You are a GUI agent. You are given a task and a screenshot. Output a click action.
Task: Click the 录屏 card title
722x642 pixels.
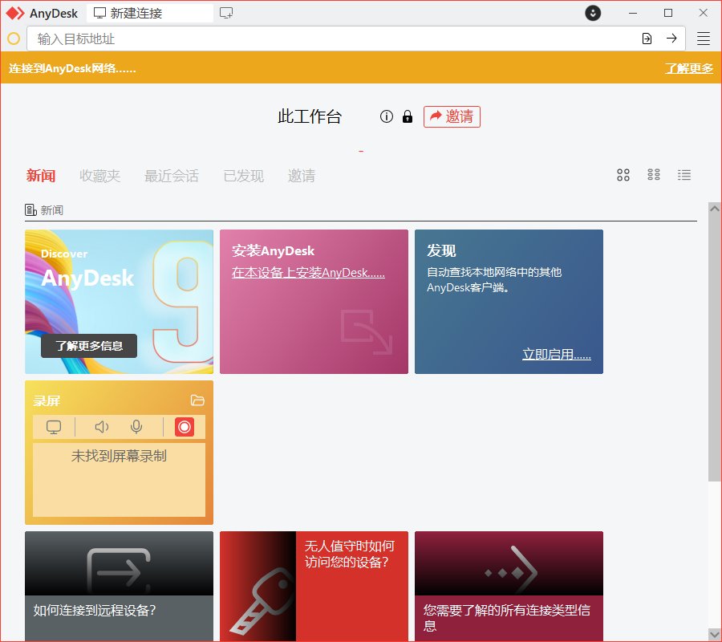[x=47, y=400]
